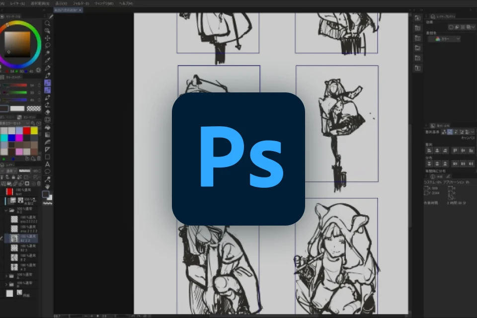Expand the collapsed folder A chevron
477x318 pixels.
[6, 276]
